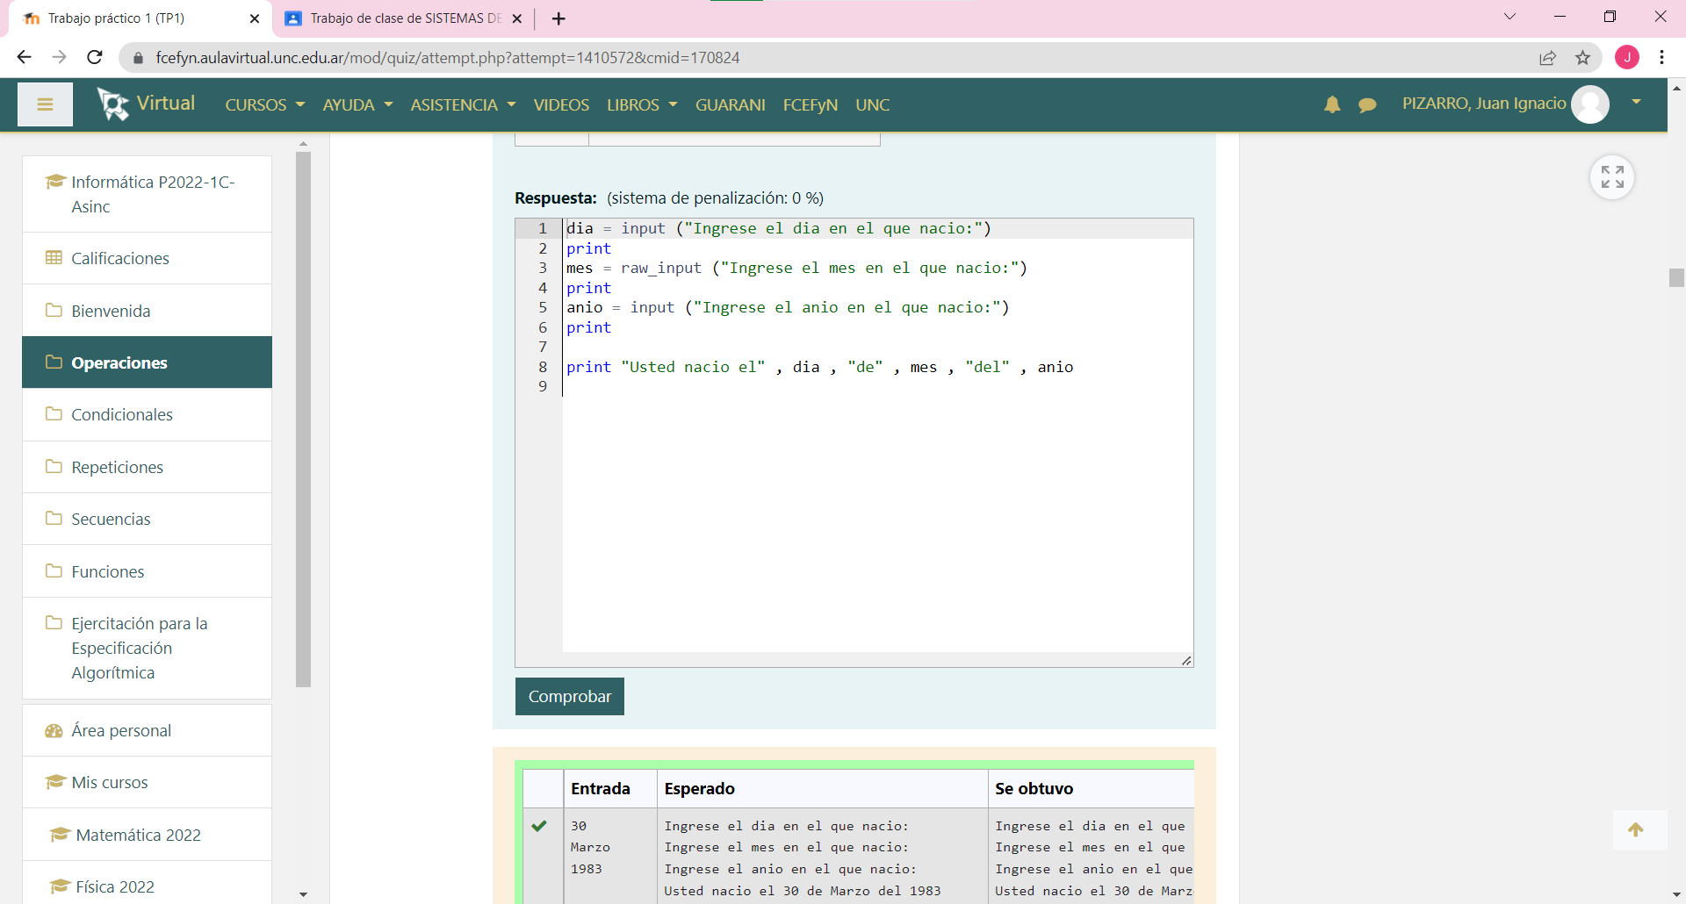Click the share page icon
The image size is (1686, 904).
coord(1547,58)
